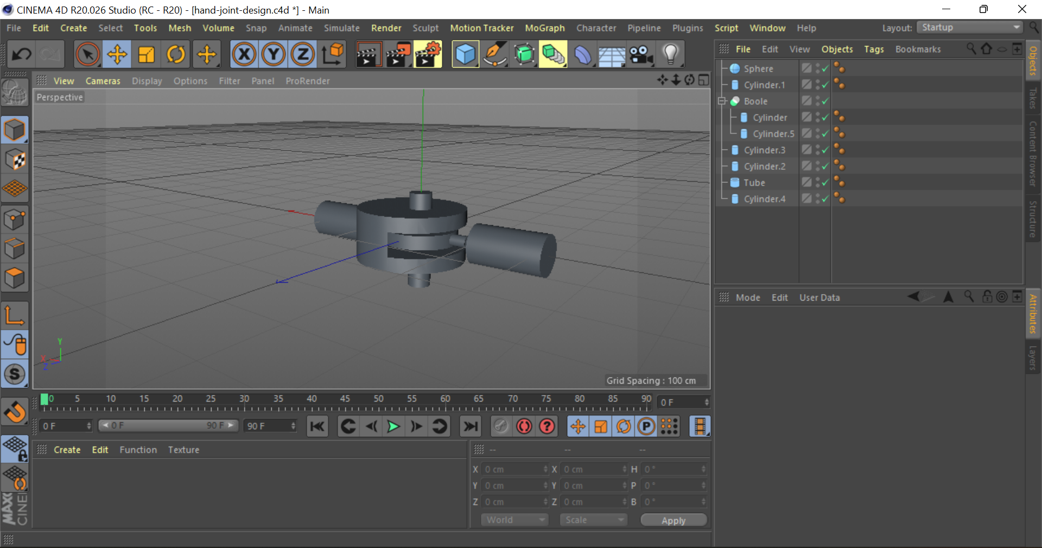Open the Layout Startup dropdown
Image resolution: width=1042 pixels, height=548 pixels.
969,28
